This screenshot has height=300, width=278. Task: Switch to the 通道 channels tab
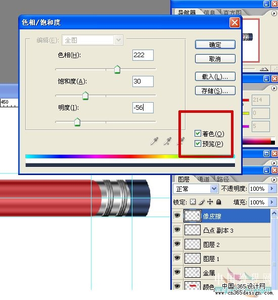click(x=203, y=179)
